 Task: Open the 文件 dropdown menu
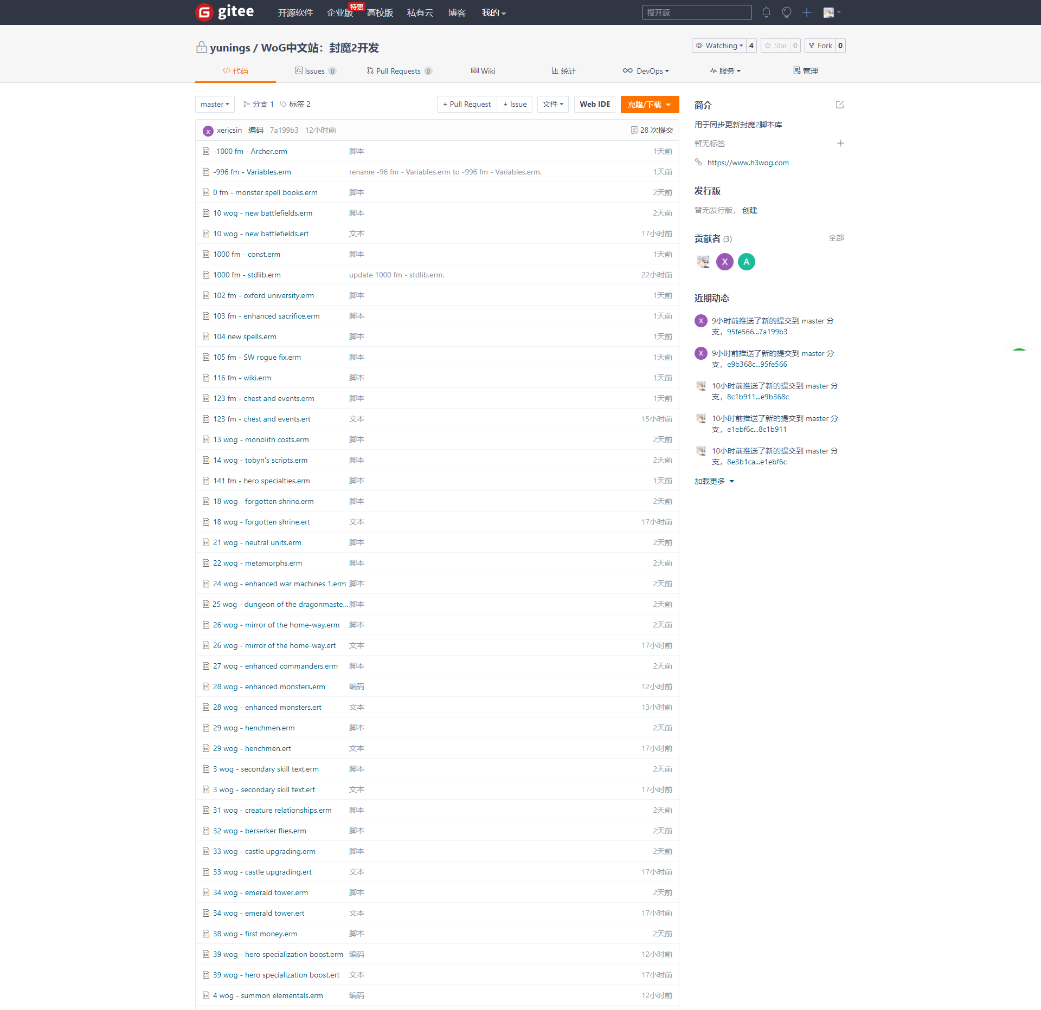(x=552, y=104)
